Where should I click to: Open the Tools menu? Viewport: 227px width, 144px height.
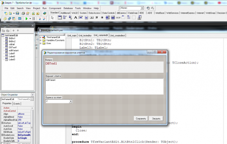click(78, 8)
